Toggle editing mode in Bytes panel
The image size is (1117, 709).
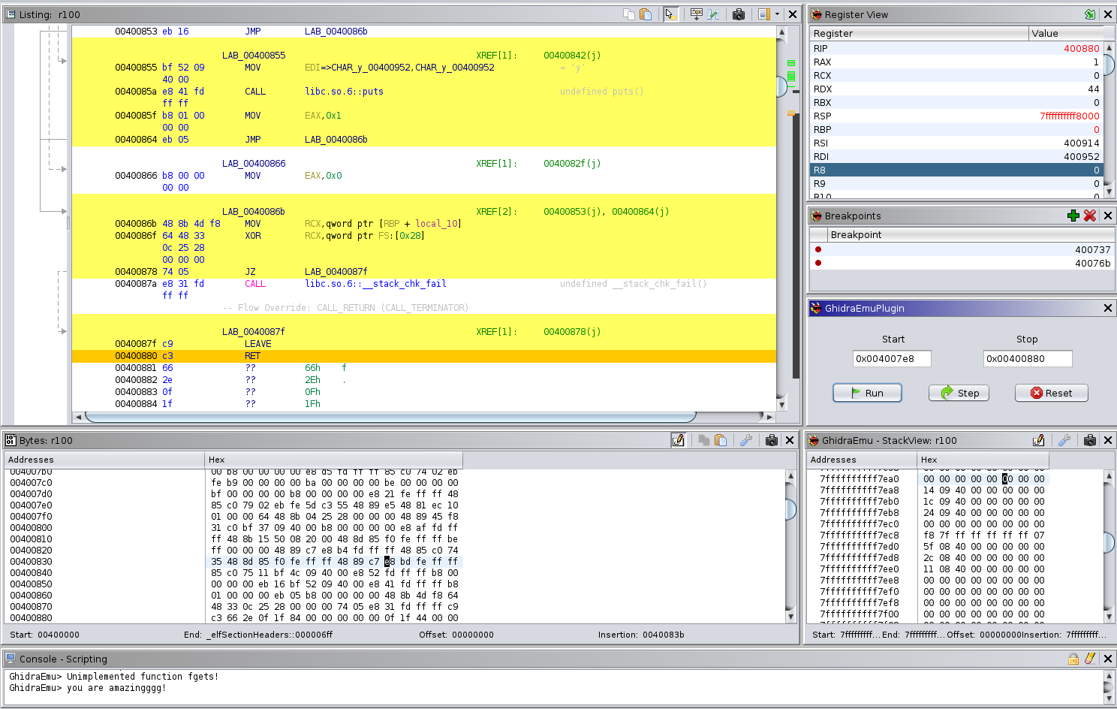(x=679, y=440)
